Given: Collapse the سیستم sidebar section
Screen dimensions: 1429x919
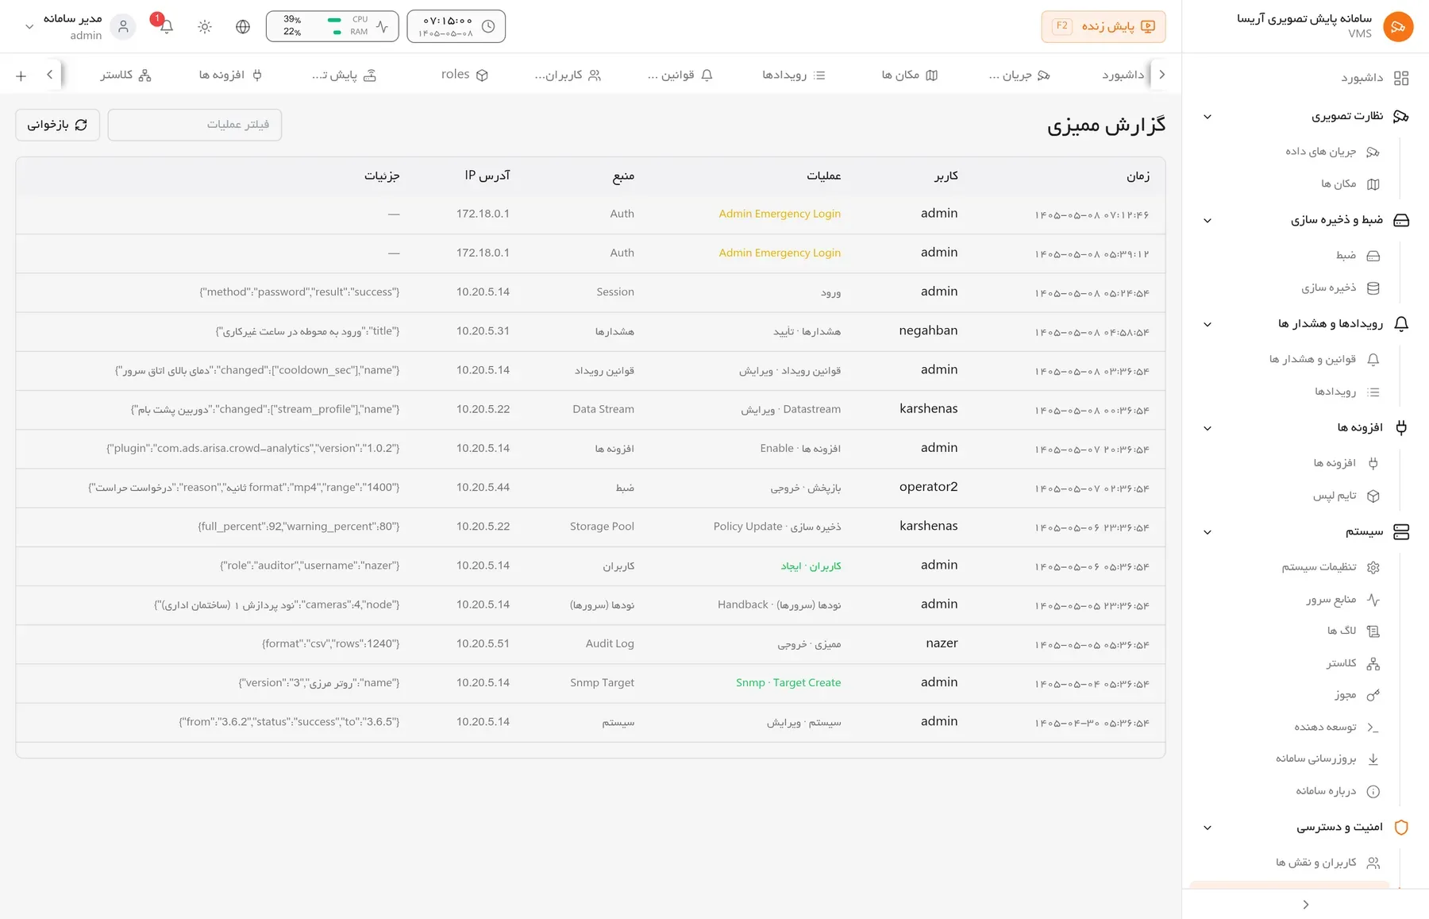Looking at the screenshot, I should [x=1208, y=532].
